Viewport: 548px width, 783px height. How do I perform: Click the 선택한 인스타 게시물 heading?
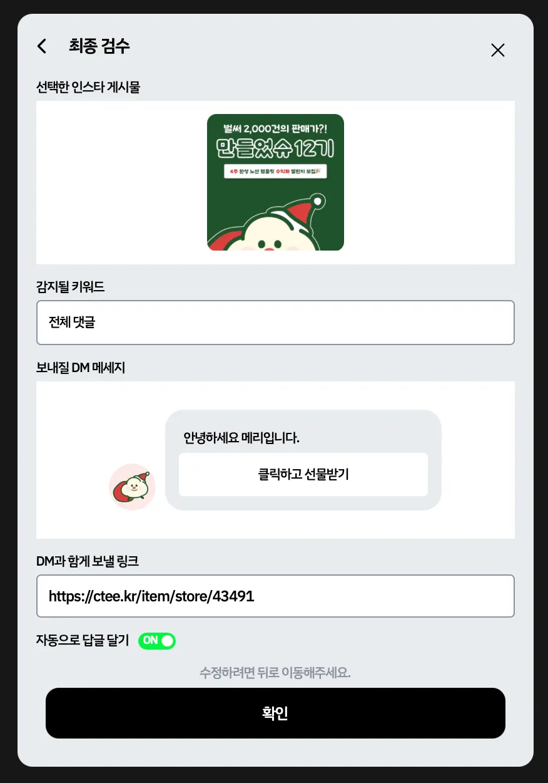pyautogui.click(x=88, y=87)
